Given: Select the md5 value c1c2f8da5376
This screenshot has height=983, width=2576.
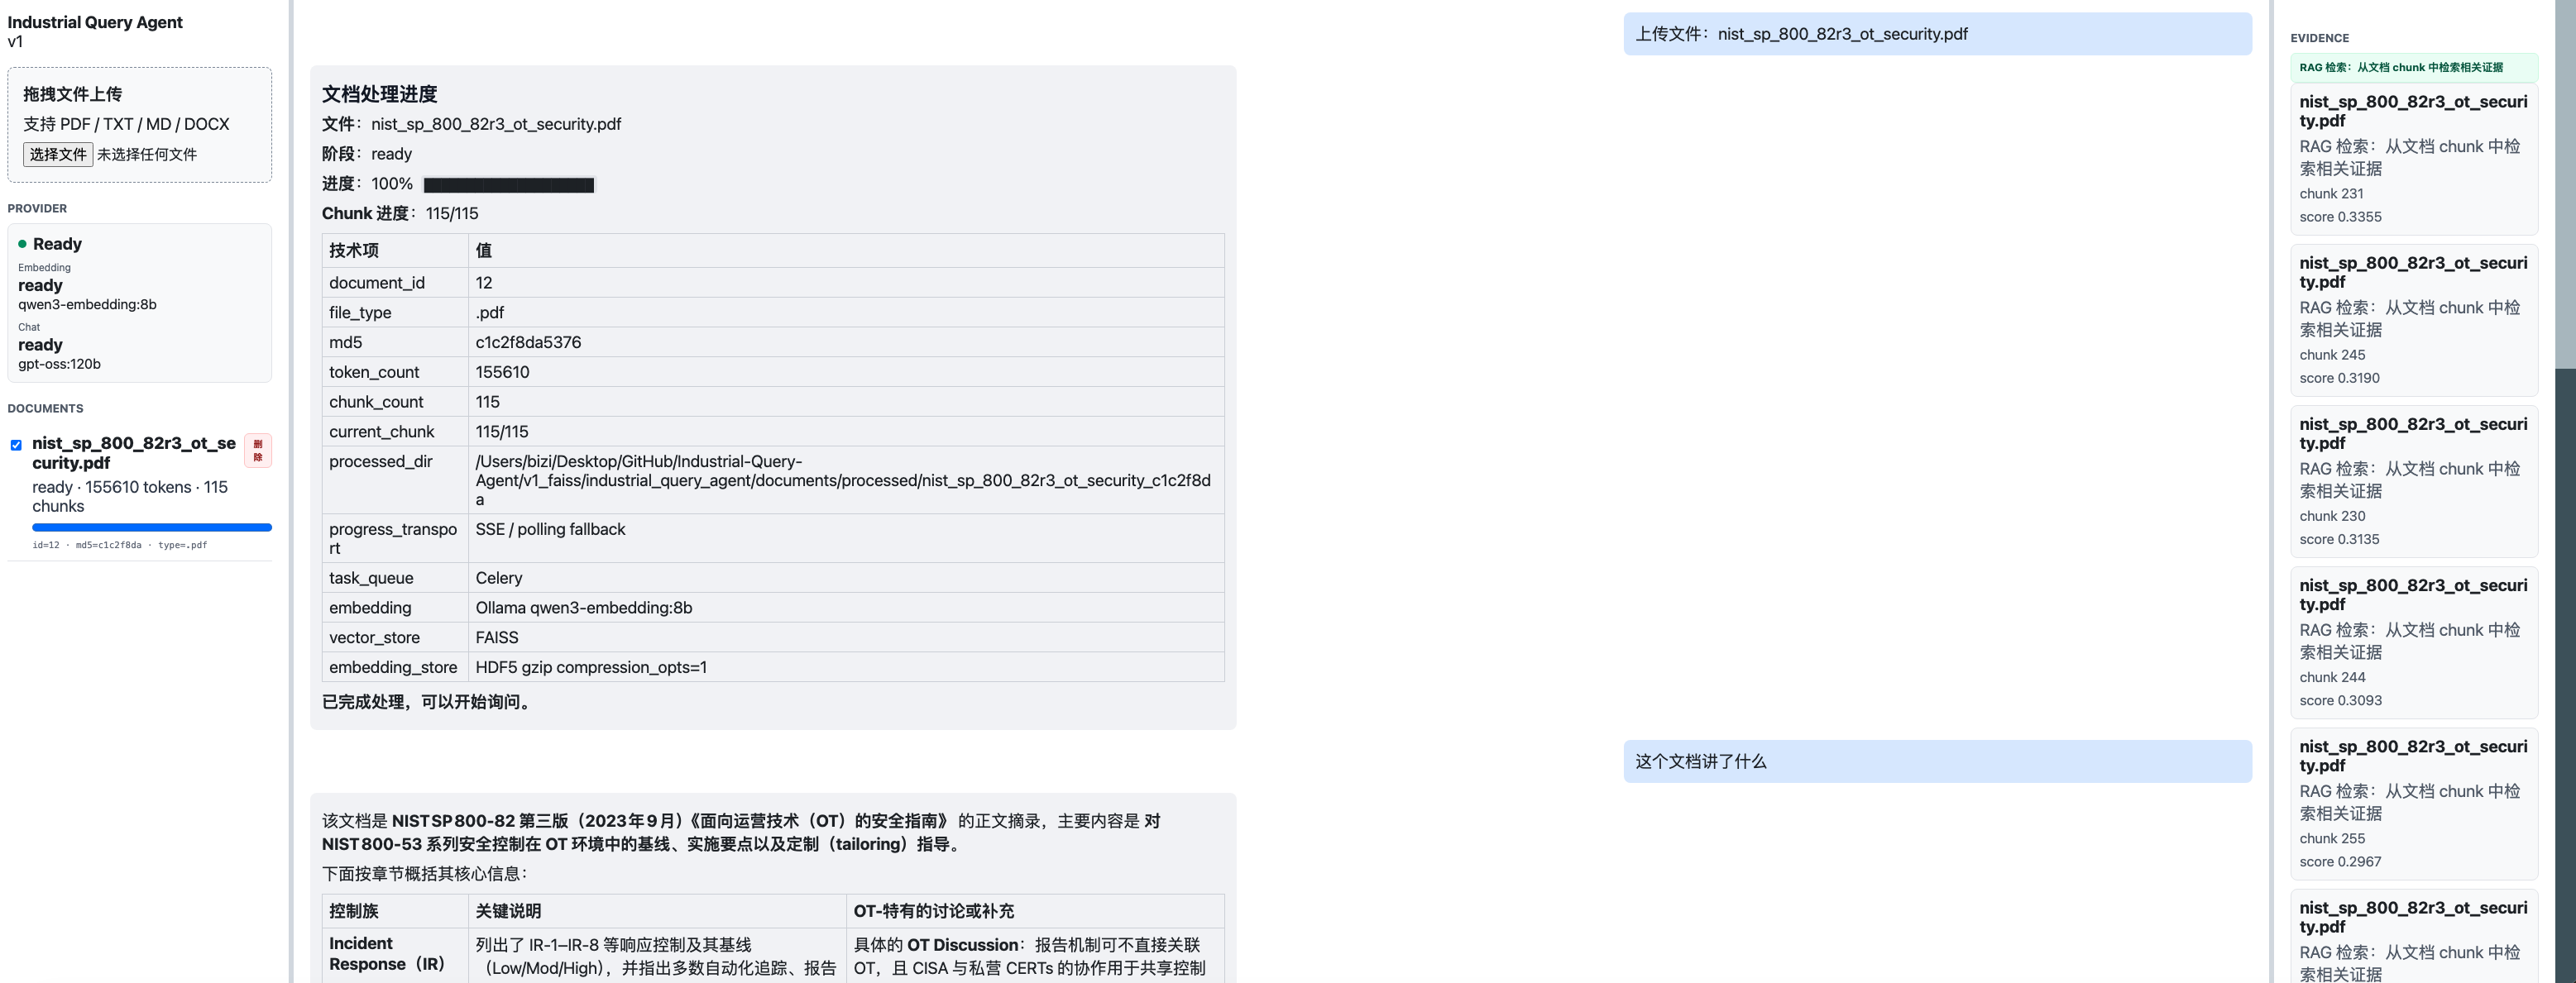Looking at the screenshot, I should pos(528,342).
